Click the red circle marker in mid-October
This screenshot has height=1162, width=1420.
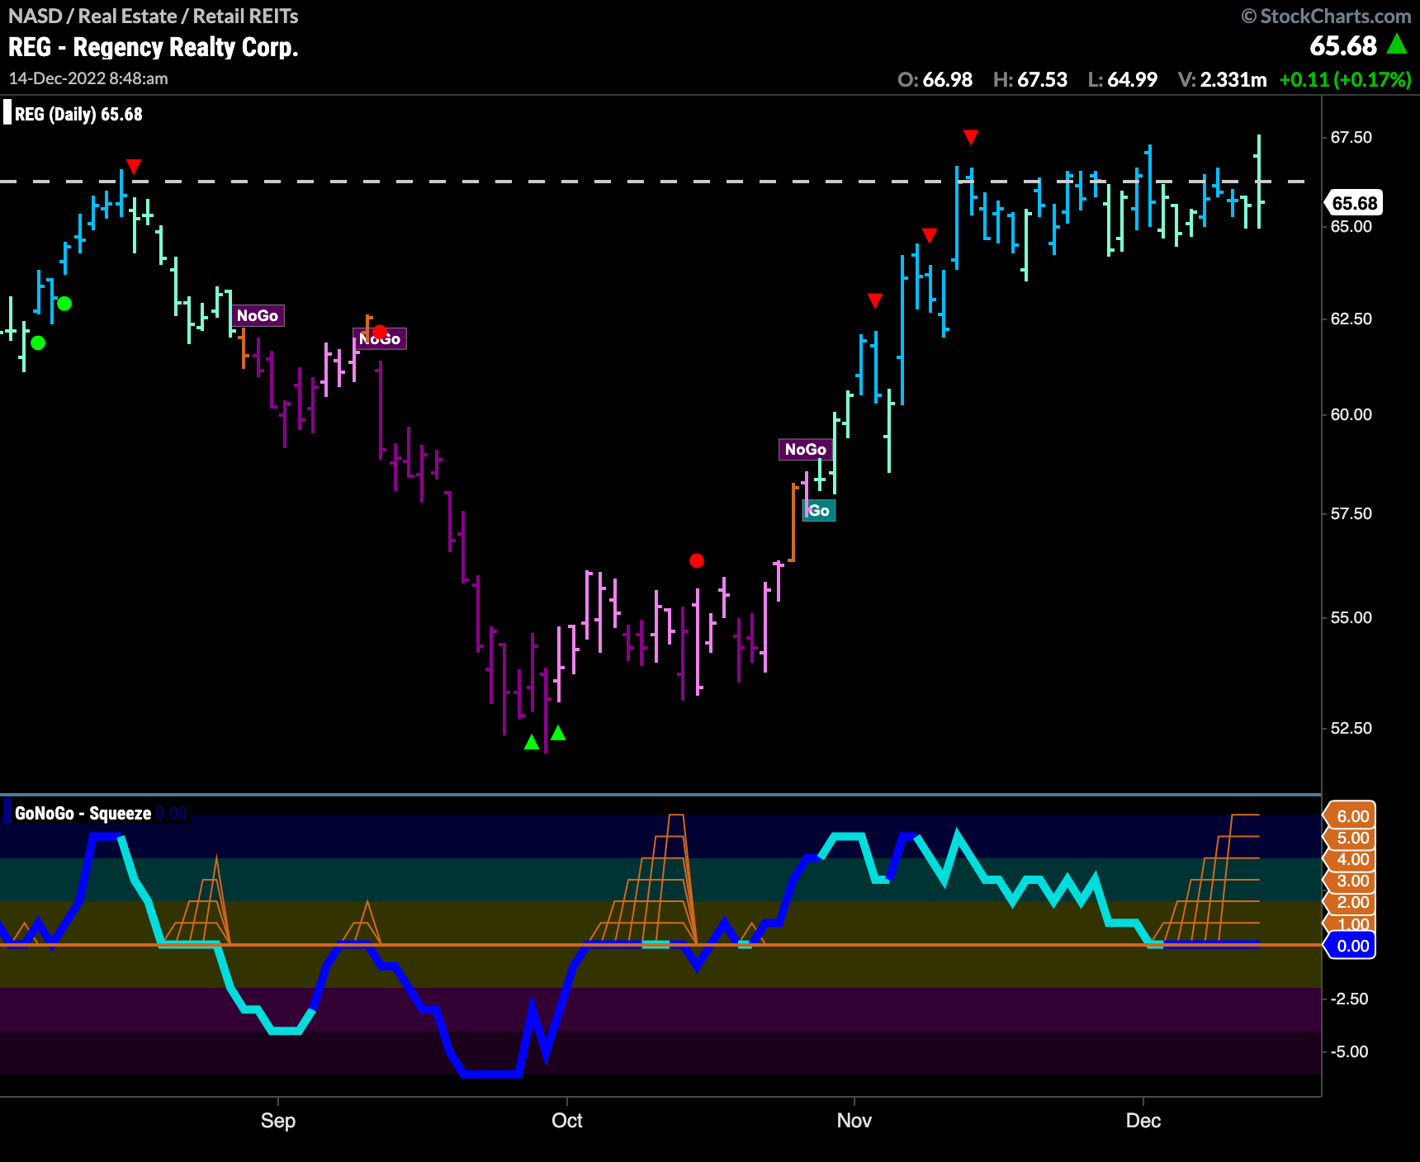pos(697,560)
